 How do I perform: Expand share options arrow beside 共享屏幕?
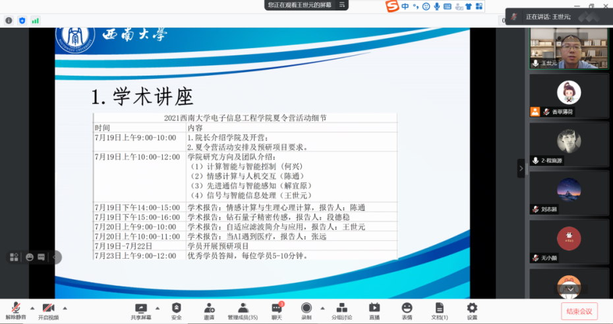coord(158,308)
